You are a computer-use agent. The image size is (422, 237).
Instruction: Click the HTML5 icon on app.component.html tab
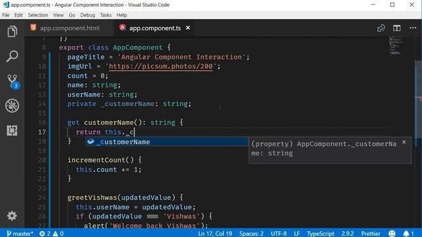point(34,28)
